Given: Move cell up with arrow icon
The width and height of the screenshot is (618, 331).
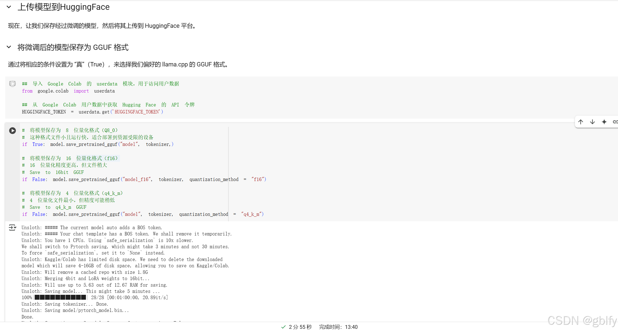Looking at the screenshot, I should click(x=581, y=122).
